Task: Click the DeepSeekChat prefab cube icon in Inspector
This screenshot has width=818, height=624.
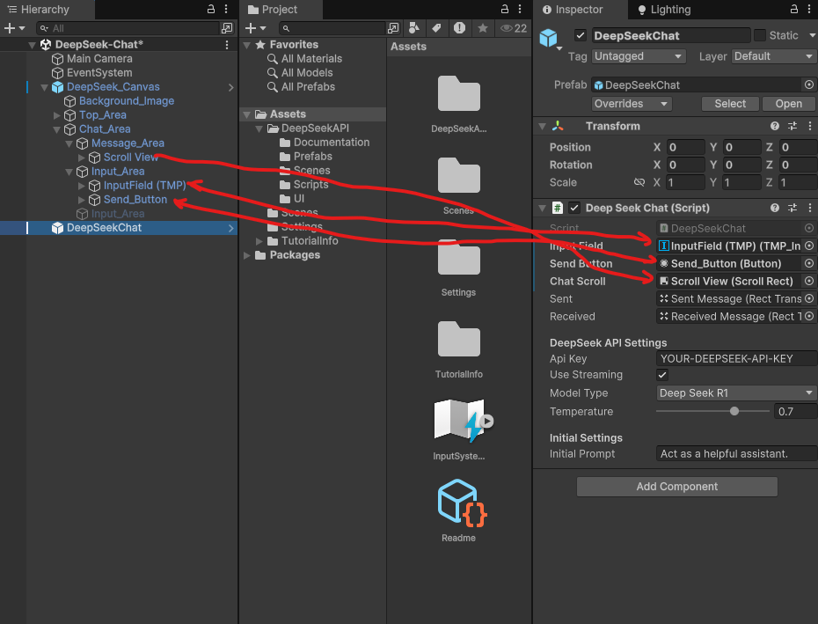Action: 548,38
